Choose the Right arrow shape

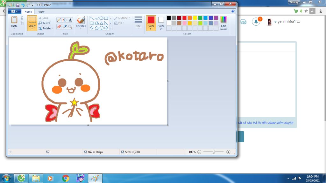(x=106, y=28)
